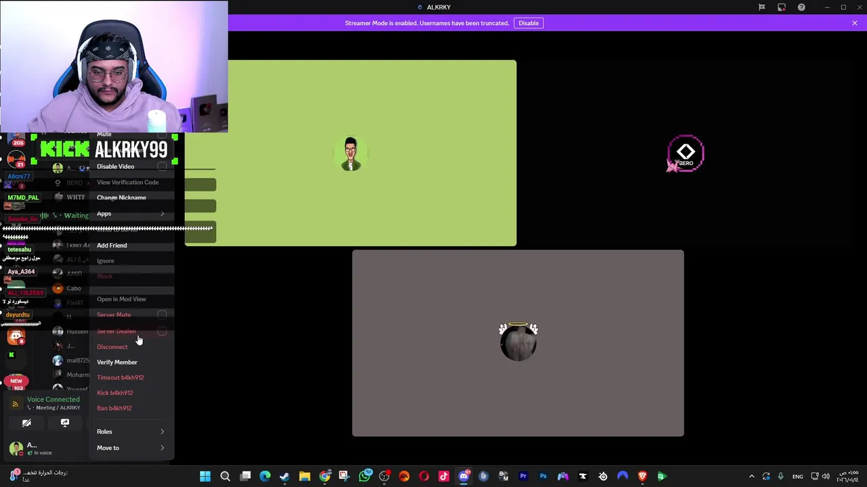Image resolution: width=867 pixels, height=487 pixels.
Task: Open the Meeting / ALKRKY channel label
Action: point(54,408)
